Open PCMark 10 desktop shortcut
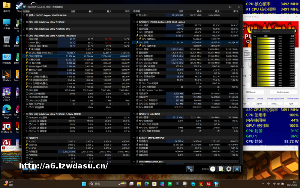The image size is (300, 188). coord(7,126)
